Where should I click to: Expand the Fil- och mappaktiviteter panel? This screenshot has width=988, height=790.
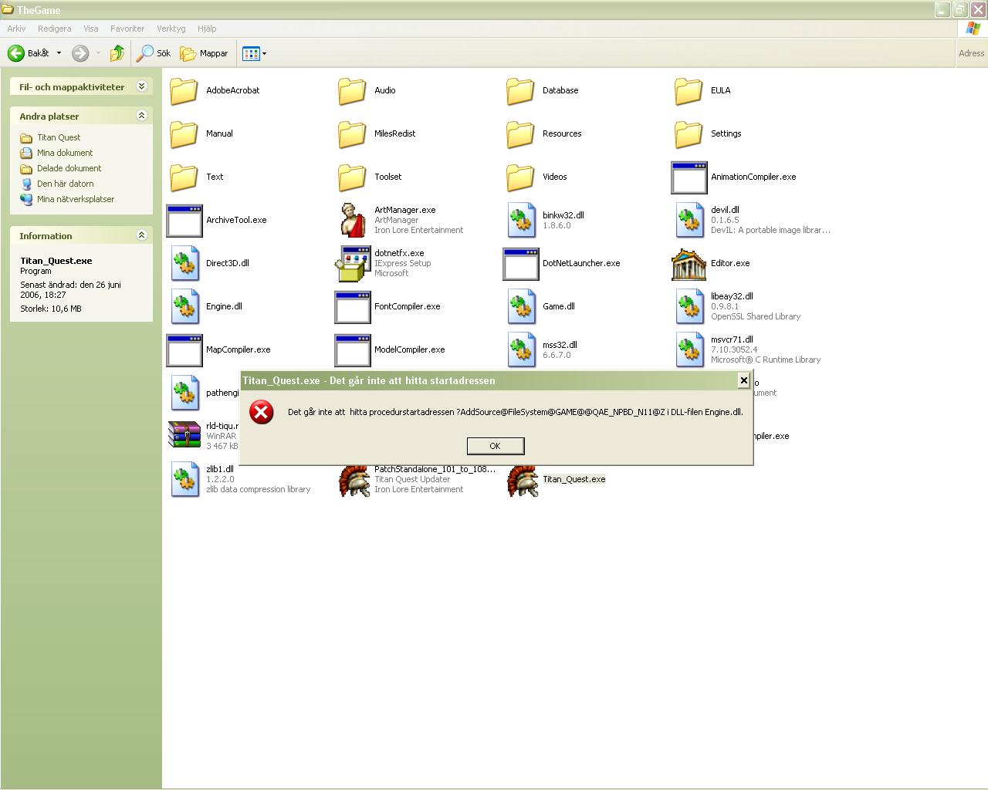142,86
